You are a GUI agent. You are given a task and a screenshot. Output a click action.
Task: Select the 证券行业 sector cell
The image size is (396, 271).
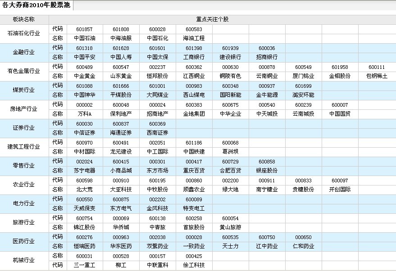pos(24,128)
